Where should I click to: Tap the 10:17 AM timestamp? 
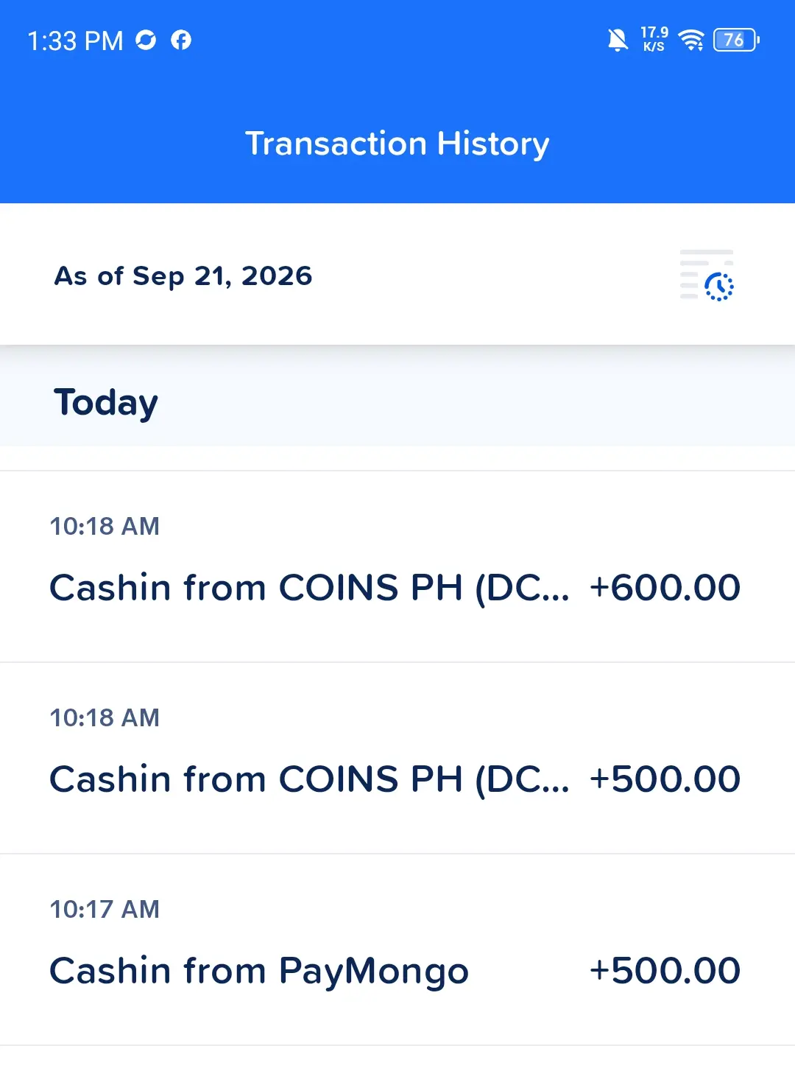point(105,909)
